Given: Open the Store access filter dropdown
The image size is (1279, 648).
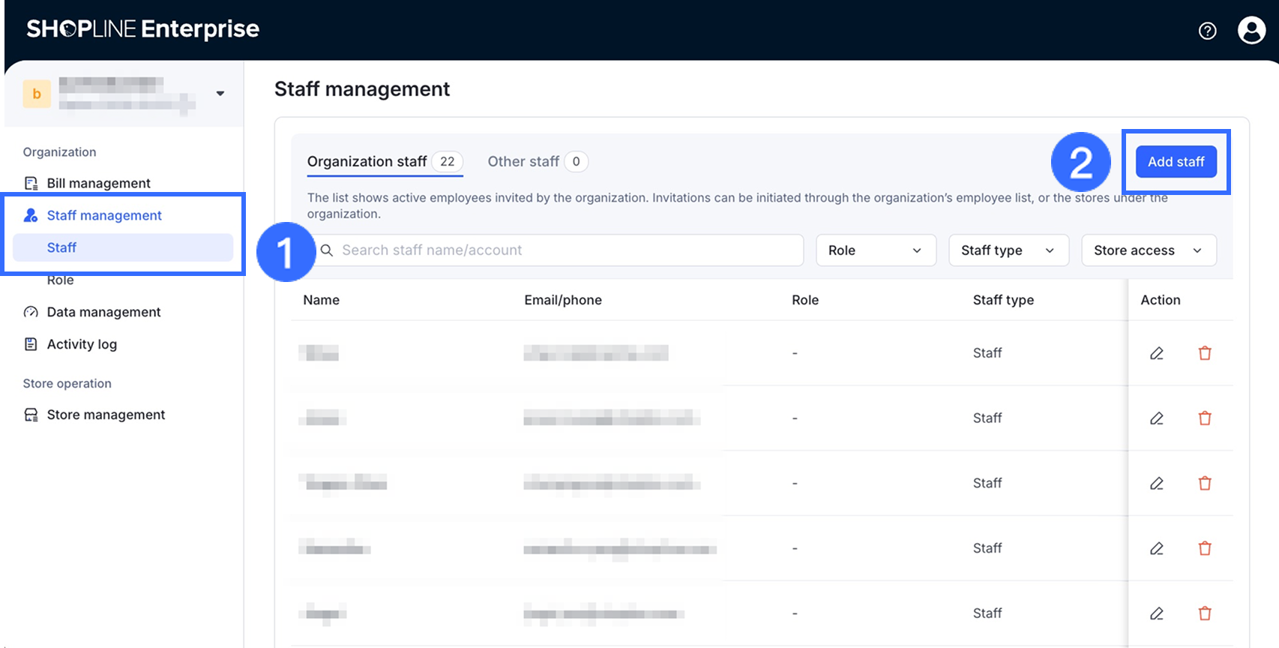Looking at the screenshot, I should tap(1148, 250).
